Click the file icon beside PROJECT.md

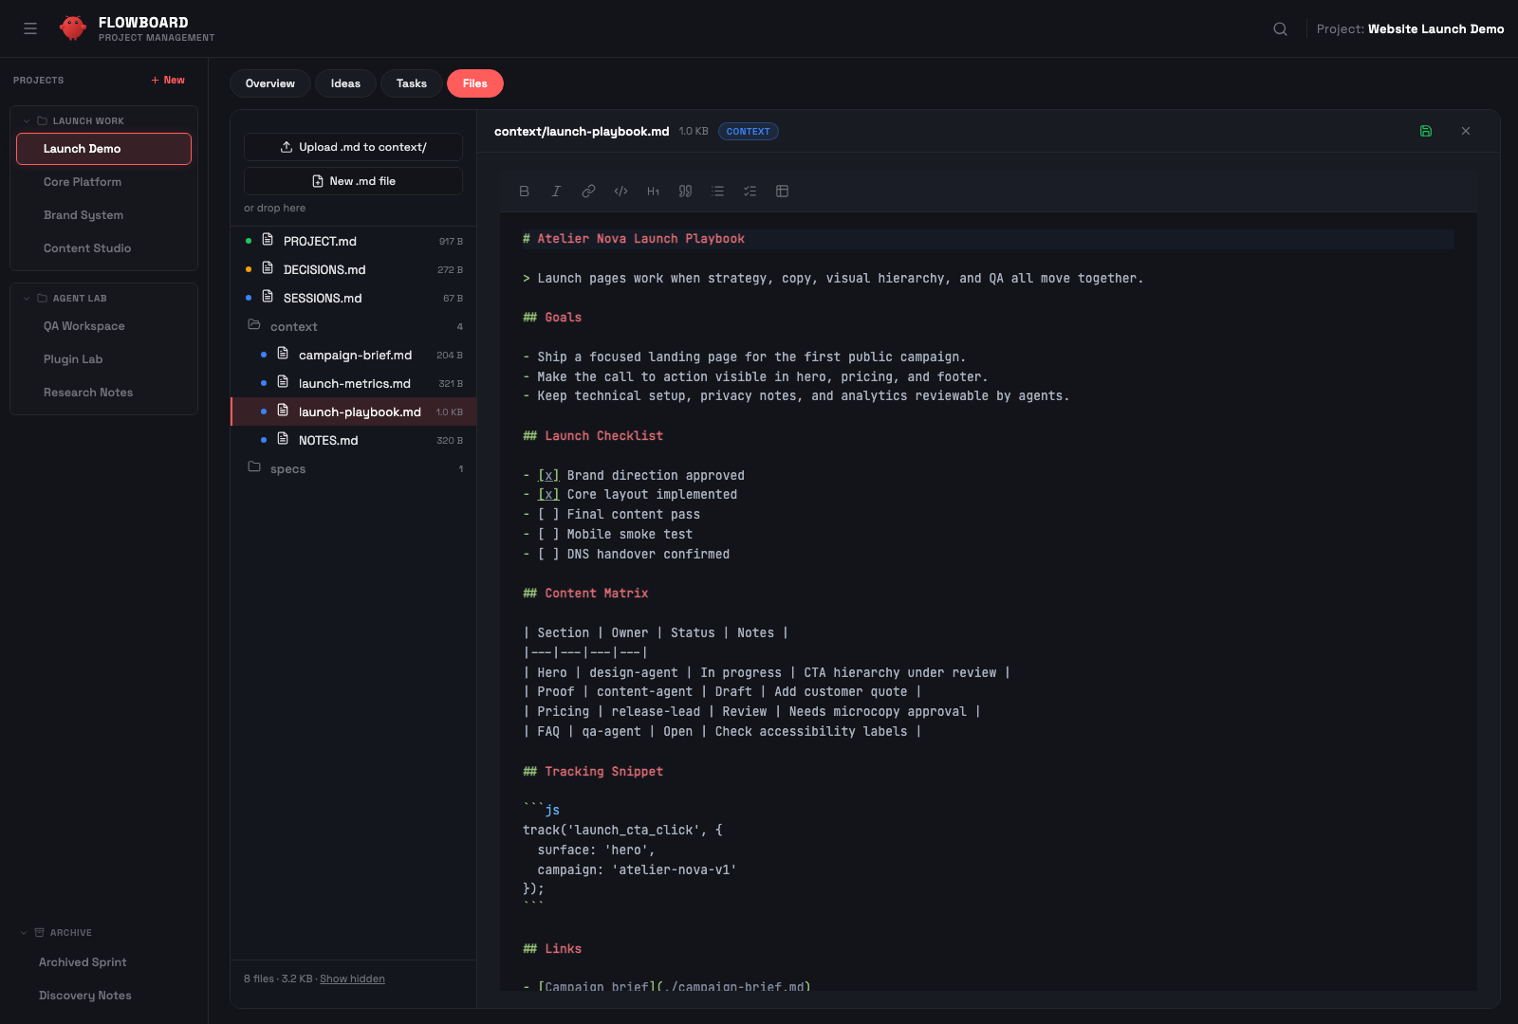[268, 240]
